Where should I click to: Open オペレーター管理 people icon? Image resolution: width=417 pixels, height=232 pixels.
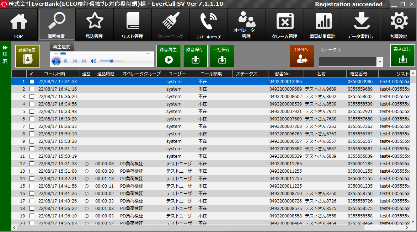click(246, 25)
